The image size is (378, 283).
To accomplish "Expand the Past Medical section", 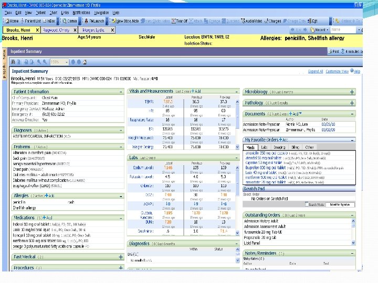I will [121, 257].
